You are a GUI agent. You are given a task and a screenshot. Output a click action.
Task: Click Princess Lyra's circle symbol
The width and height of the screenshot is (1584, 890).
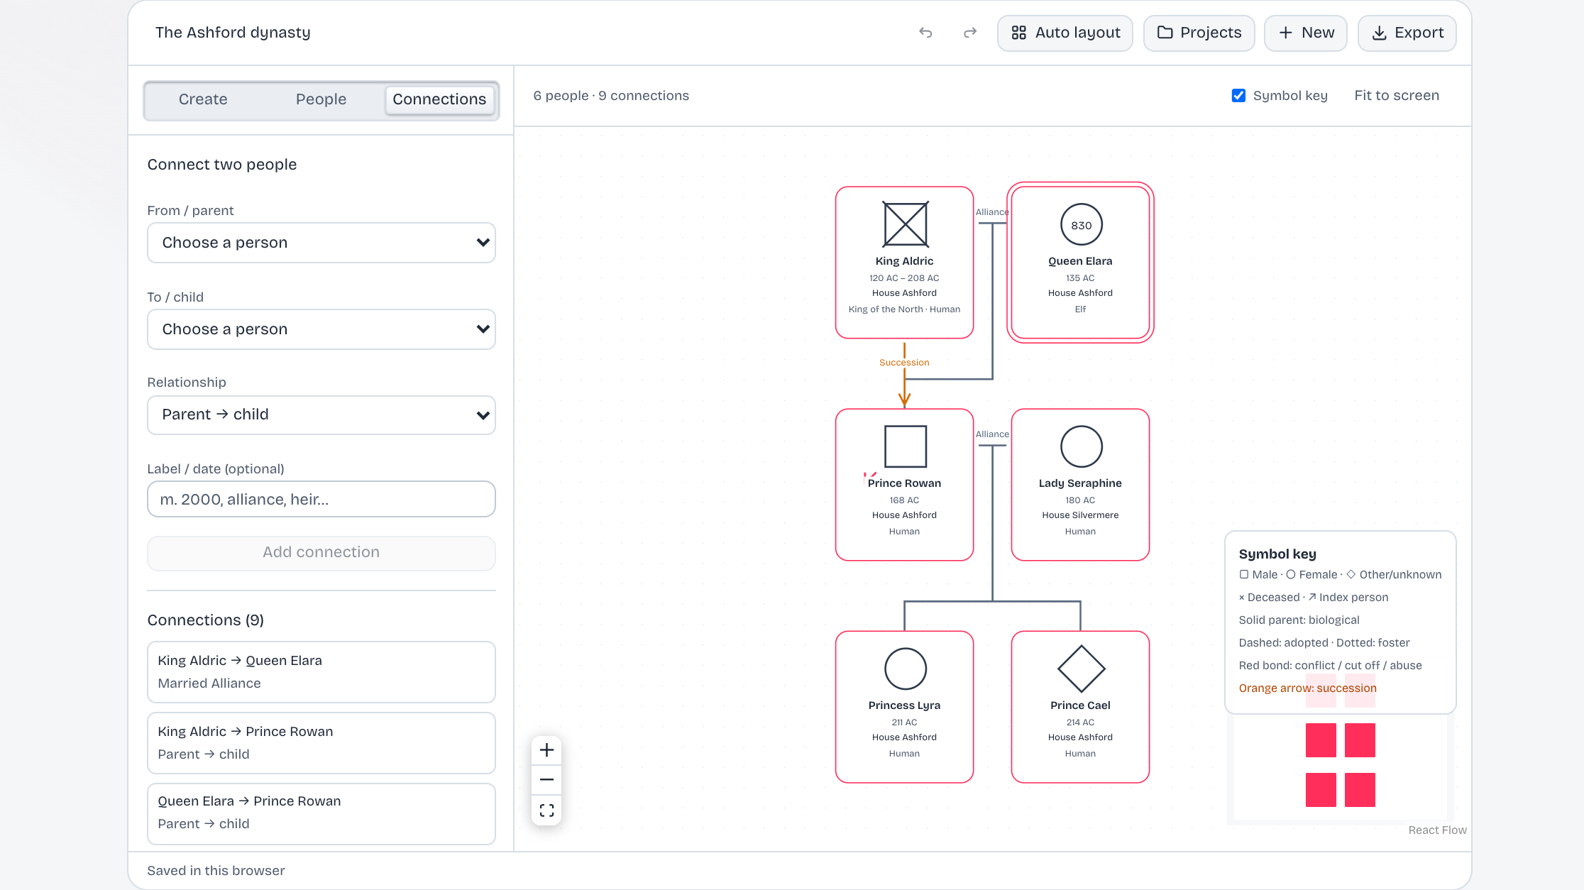(905, 669)
